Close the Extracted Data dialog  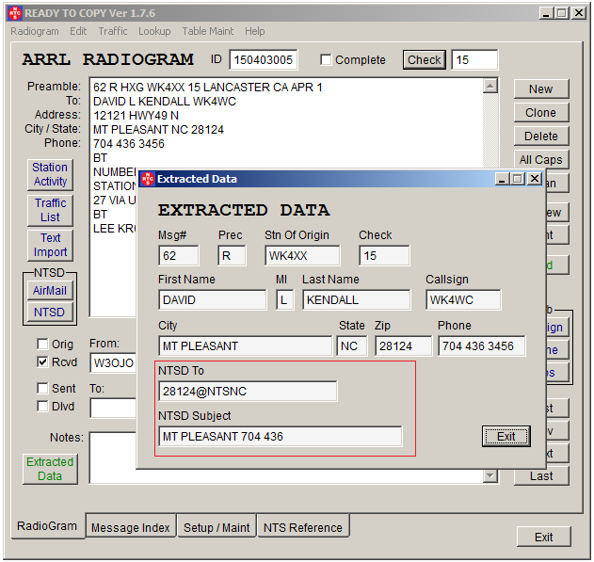click(535, 178)
